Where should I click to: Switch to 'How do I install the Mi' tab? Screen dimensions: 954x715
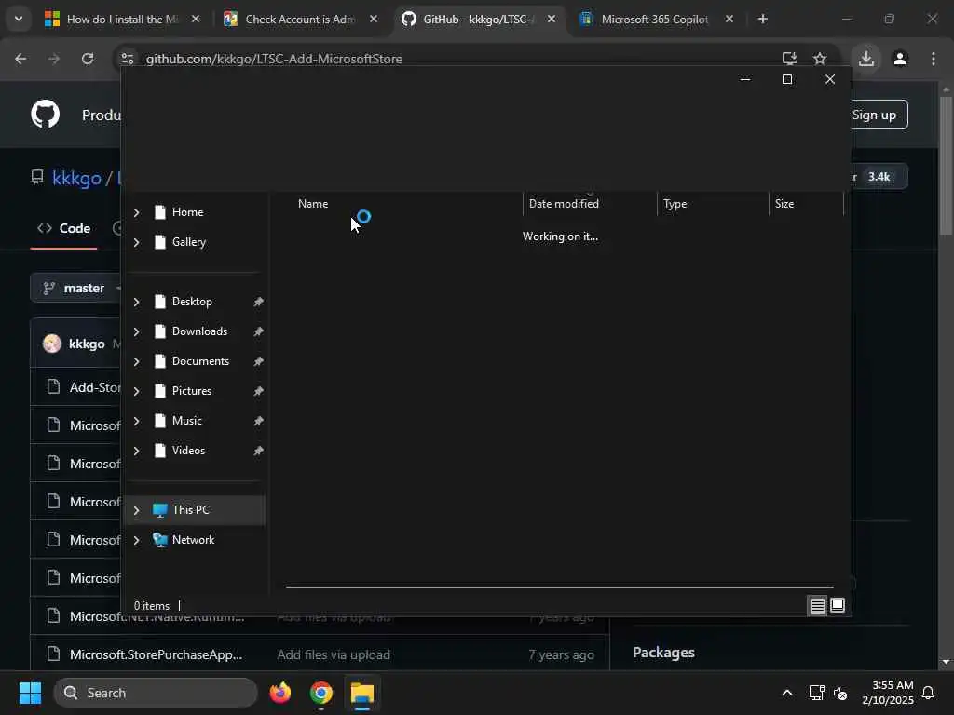pyautogui.click(x=122, y=20)
